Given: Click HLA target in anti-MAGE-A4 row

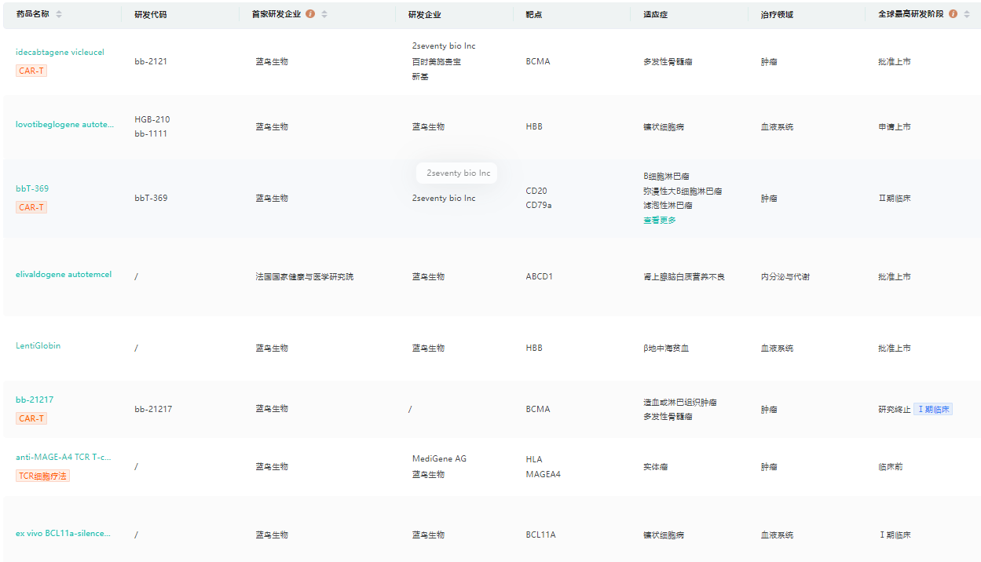Looking at the screenshot, I should click(534, 459).
